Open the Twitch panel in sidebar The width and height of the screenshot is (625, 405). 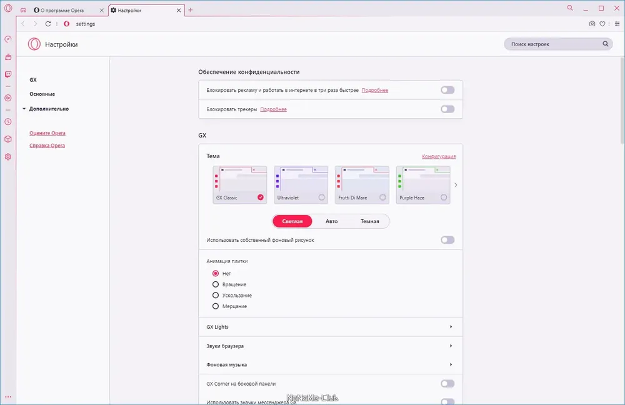tap(8, 74)
